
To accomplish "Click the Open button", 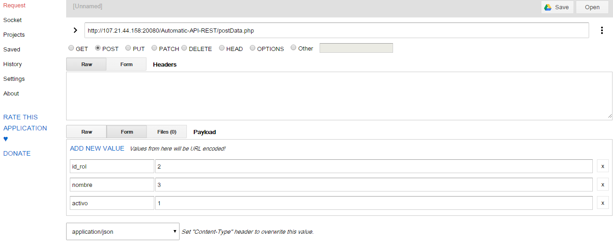I will 592,7.
